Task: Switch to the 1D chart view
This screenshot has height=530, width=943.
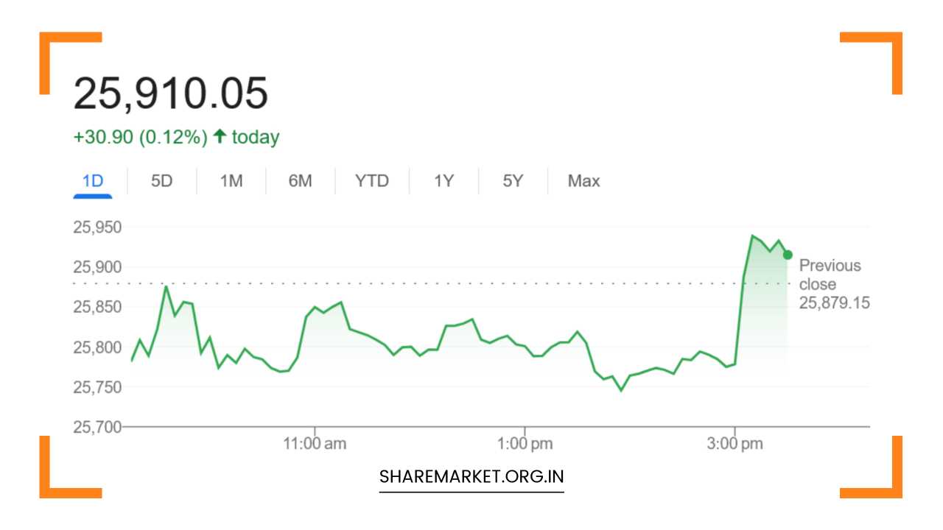Action: tap(93, 181)
